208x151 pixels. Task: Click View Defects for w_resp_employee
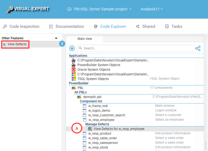point(119,129)
